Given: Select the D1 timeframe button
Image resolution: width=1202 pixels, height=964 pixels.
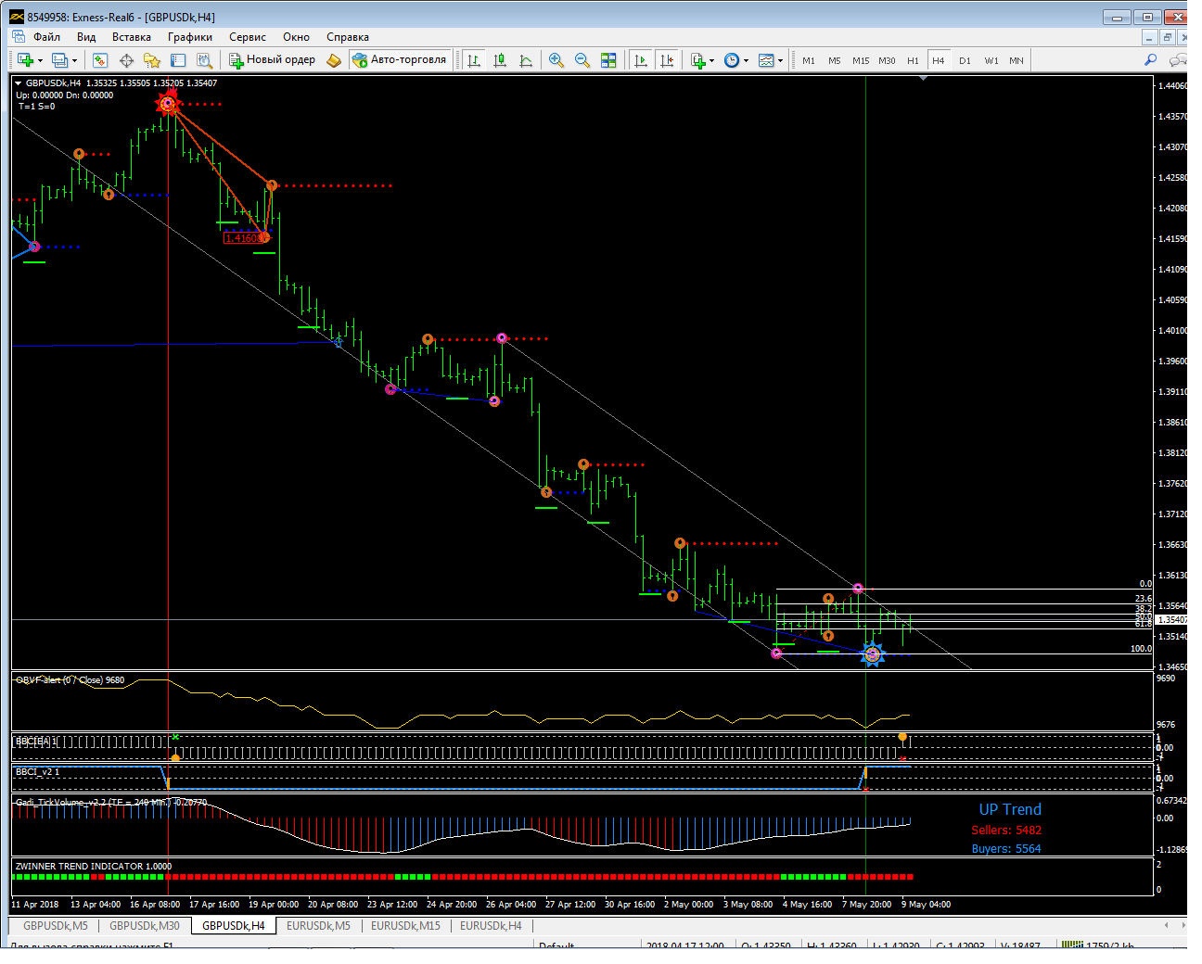Looking at the screenshot, I should point(965,60).
